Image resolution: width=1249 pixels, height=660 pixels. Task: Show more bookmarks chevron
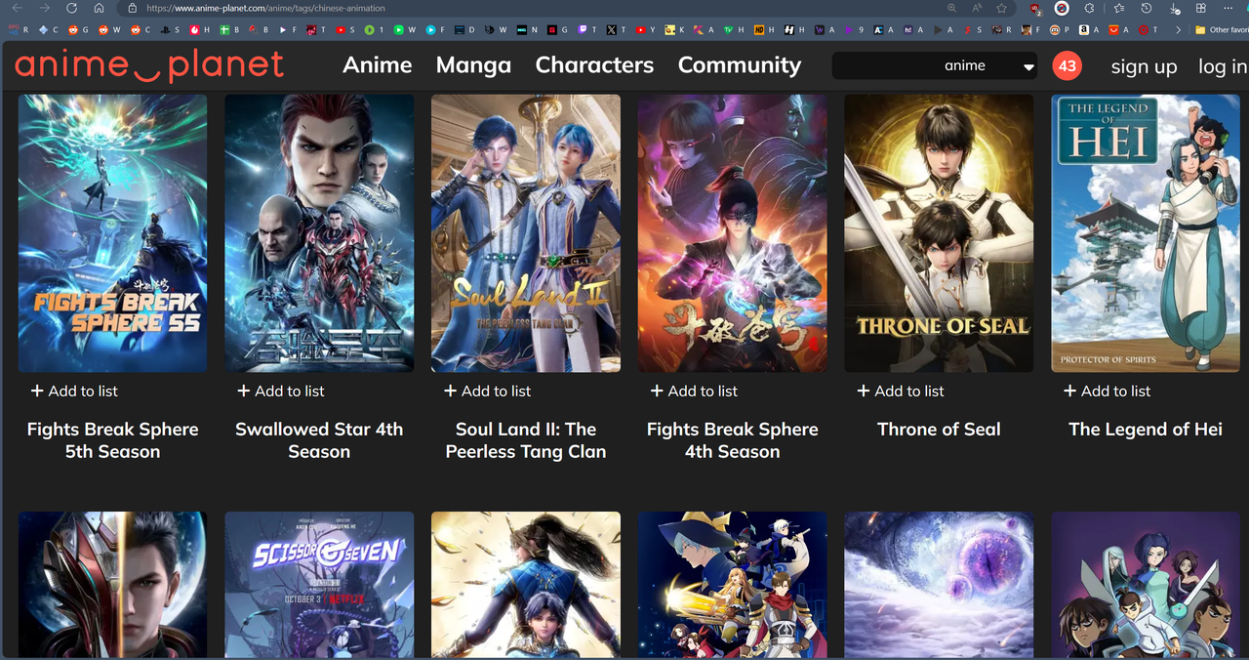[x=1178, y=29]
